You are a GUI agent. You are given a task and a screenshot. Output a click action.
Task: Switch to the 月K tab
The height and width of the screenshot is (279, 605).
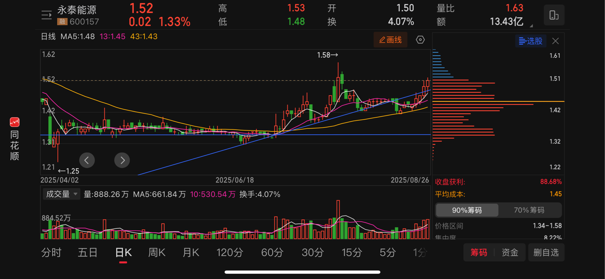[x=191, y=252]
